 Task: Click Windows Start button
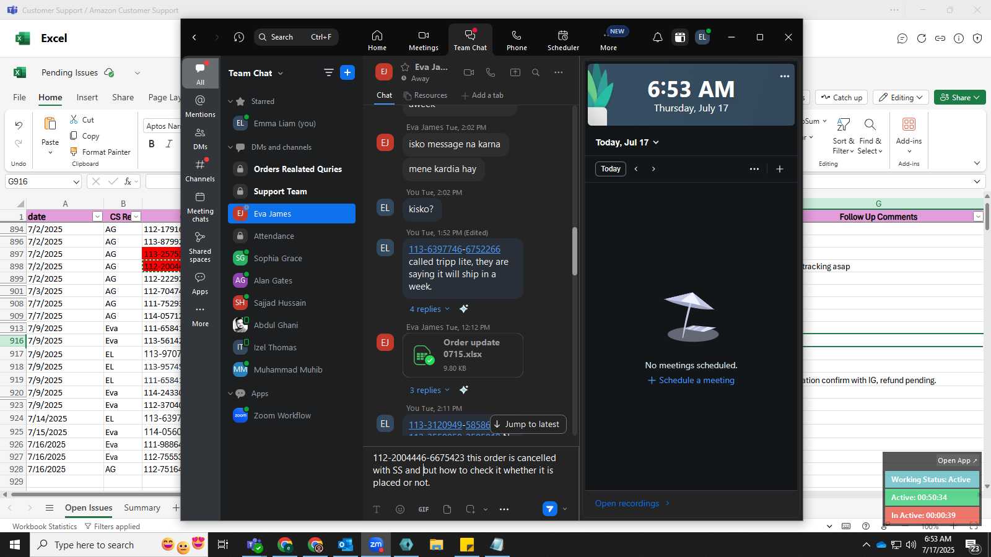[15, 545]
